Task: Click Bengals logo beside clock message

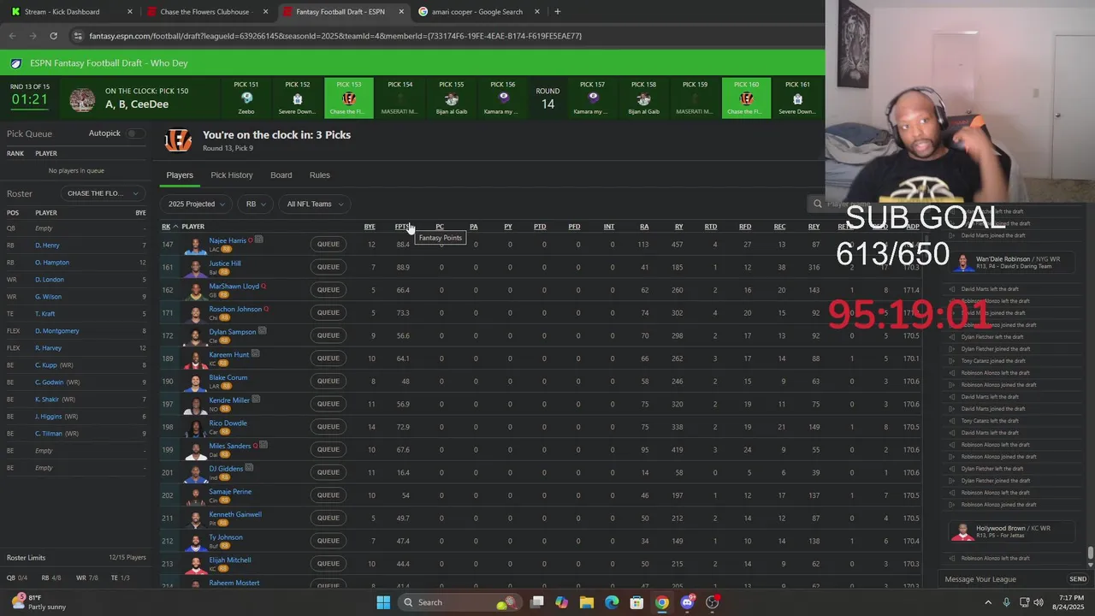Action: point(178,140)
